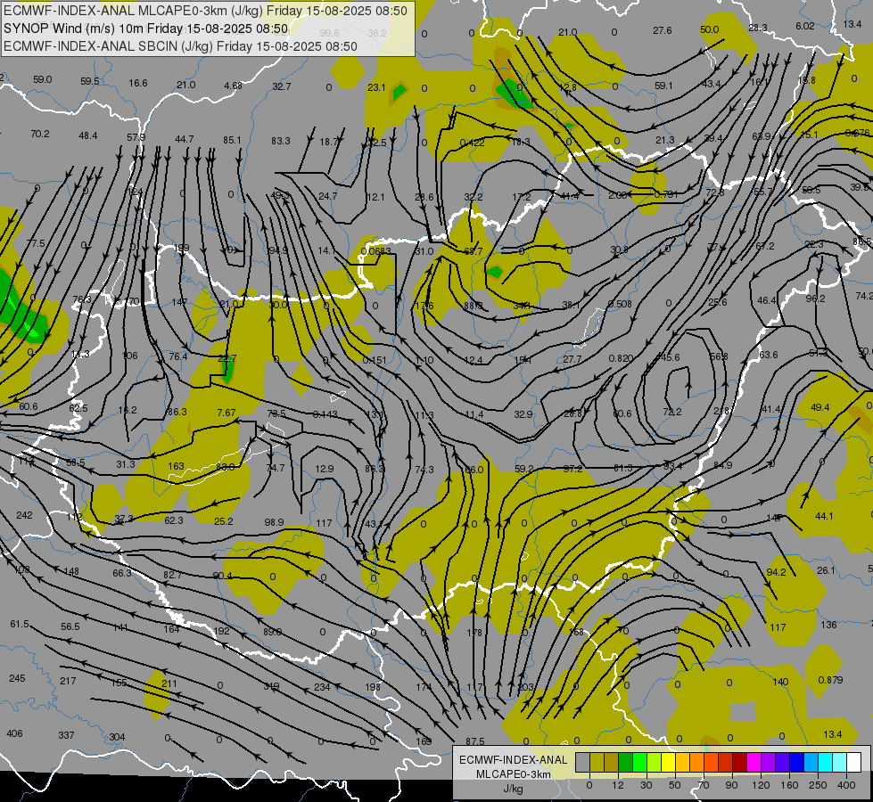The width and height of the screenshot is (873, 802).
Task: Select the map value 49.4
Action: (820, 407)
